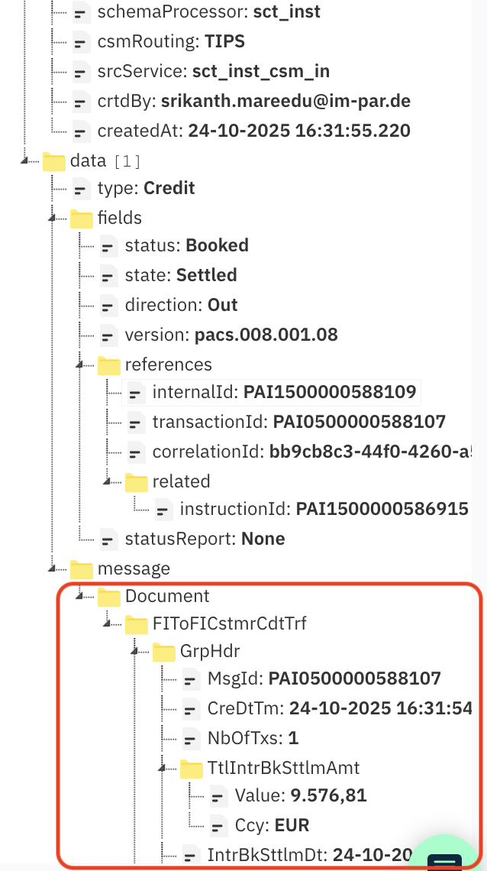The width and height of the screenshot is (487, 871).
Task: Click the references folder icon
Action: [x=108, y=365]
